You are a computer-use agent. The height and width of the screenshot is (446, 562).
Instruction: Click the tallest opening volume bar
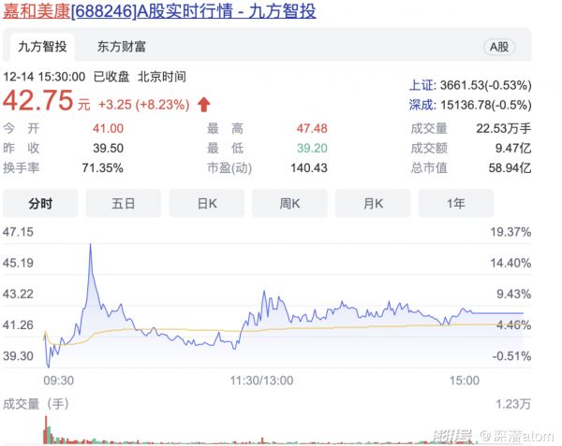(x=46, y=429)
